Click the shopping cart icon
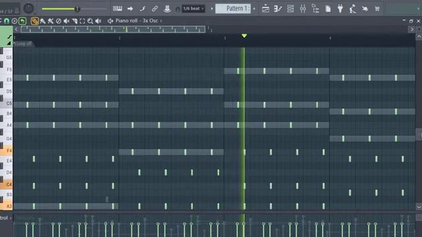 (377, 9)
